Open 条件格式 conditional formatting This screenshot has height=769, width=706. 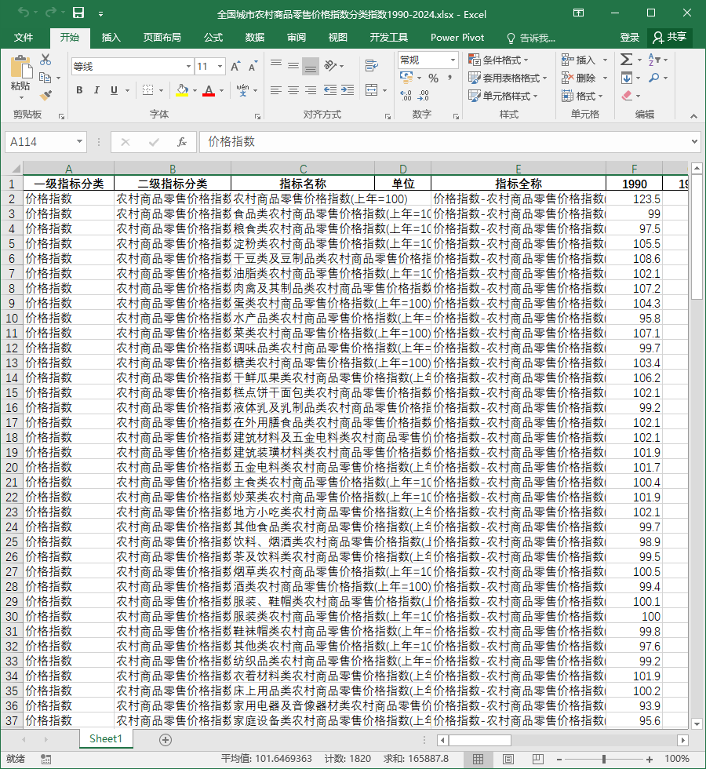[499, 60]
